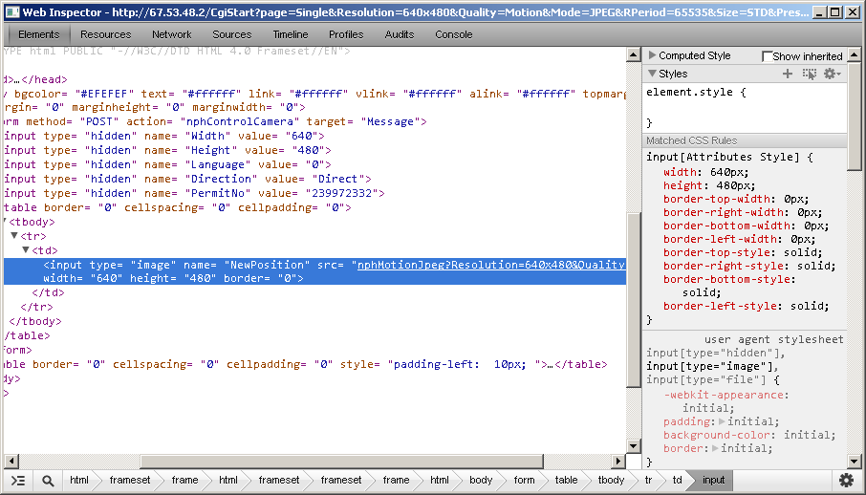Select the input breadcrumb

pyautogui.click(x=714, y=480)
